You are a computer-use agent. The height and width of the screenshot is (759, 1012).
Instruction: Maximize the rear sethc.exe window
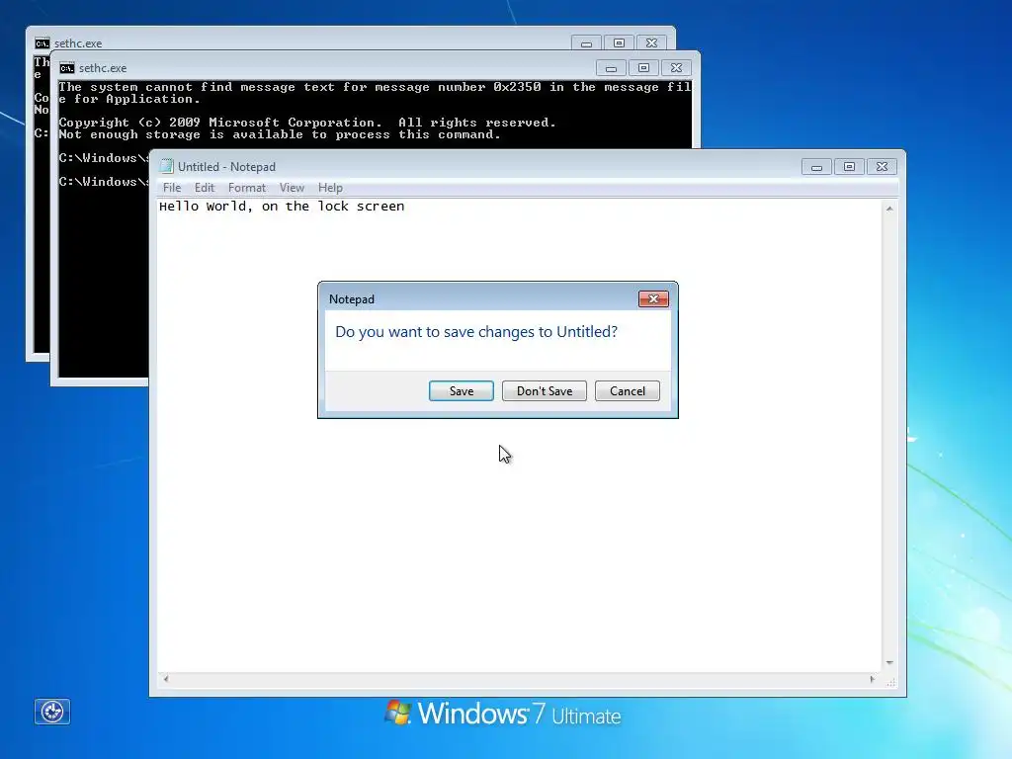tap(619, 43)
